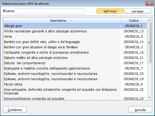Close the Selezionare piano APA dialog
The height and width of the screenshot is (116, 155).
point(149,4)
